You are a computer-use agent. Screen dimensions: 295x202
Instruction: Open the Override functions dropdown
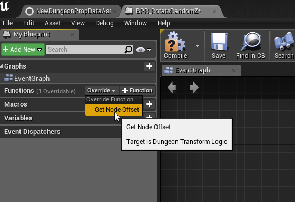[102, 90]
